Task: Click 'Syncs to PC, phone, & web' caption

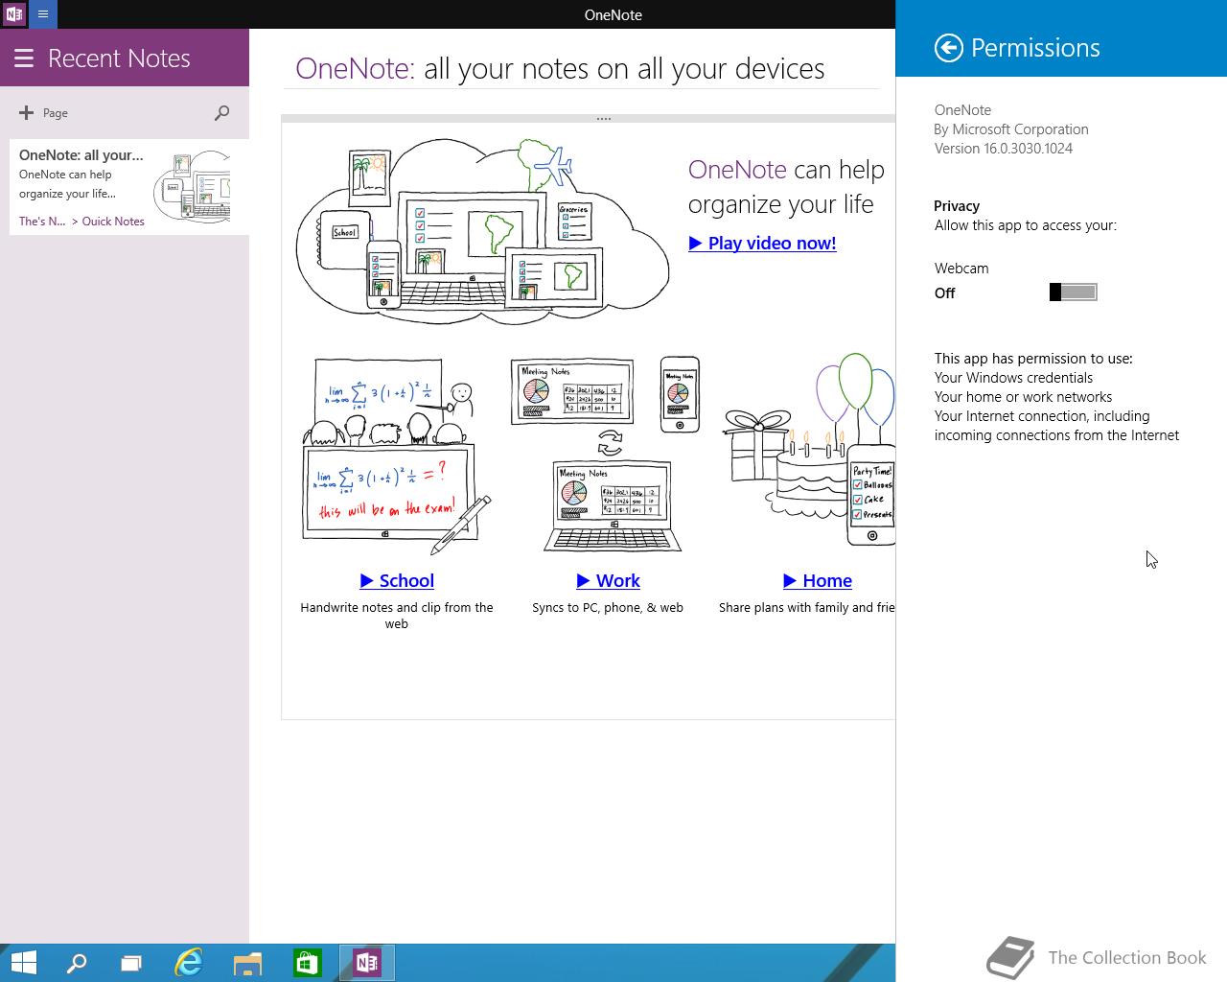Action: [x=608, y=608]
